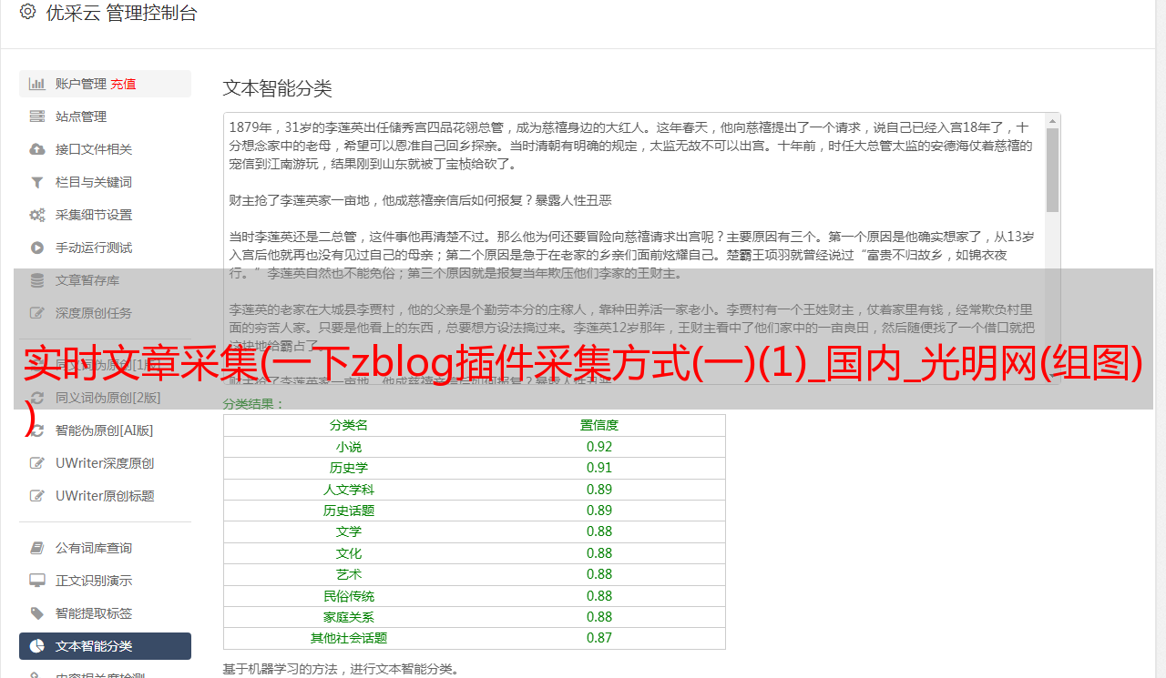
Task: Select the 历史学 category cell
Action: [349, 468]
